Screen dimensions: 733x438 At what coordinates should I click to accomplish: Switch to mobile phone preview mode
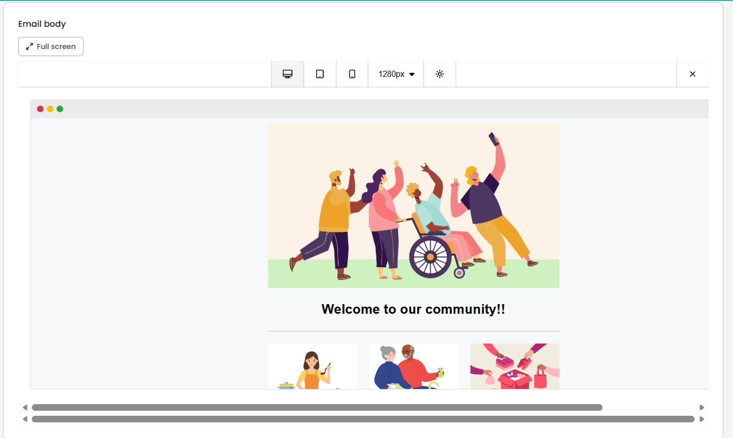pos(352,74)
